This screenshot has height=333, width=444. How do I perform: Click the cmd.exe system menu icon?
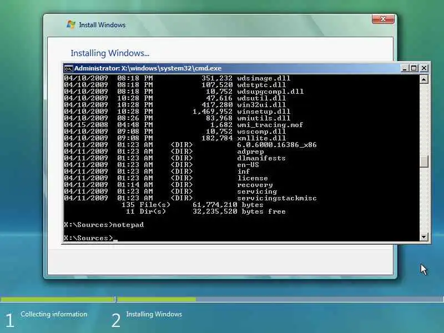68,68
